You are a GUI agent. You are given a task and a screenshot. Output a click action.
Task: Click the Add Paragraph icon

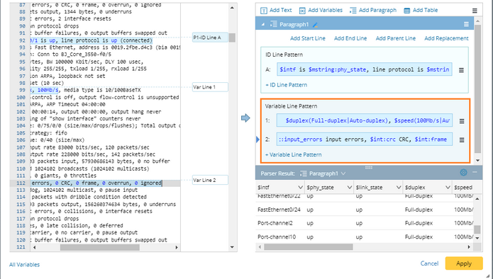coord(353,11)
